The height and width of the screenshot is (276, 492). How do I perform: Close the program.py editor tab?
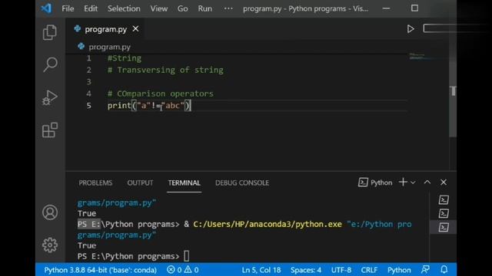point(135,29)
